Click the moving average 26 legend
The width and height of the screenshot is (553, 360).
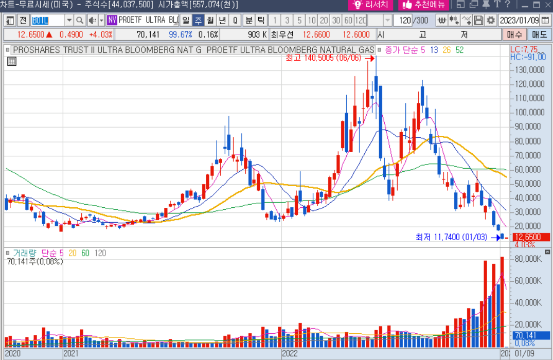pyautogui.click(x=447, y=50)
